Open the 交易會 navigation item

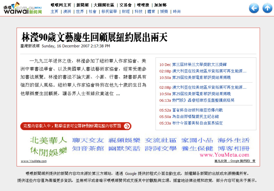[x=125, y=5]
